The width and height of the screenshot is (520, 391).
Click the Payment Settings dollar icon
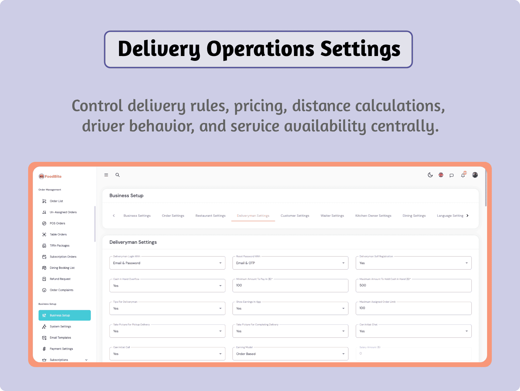pos(44,349)
